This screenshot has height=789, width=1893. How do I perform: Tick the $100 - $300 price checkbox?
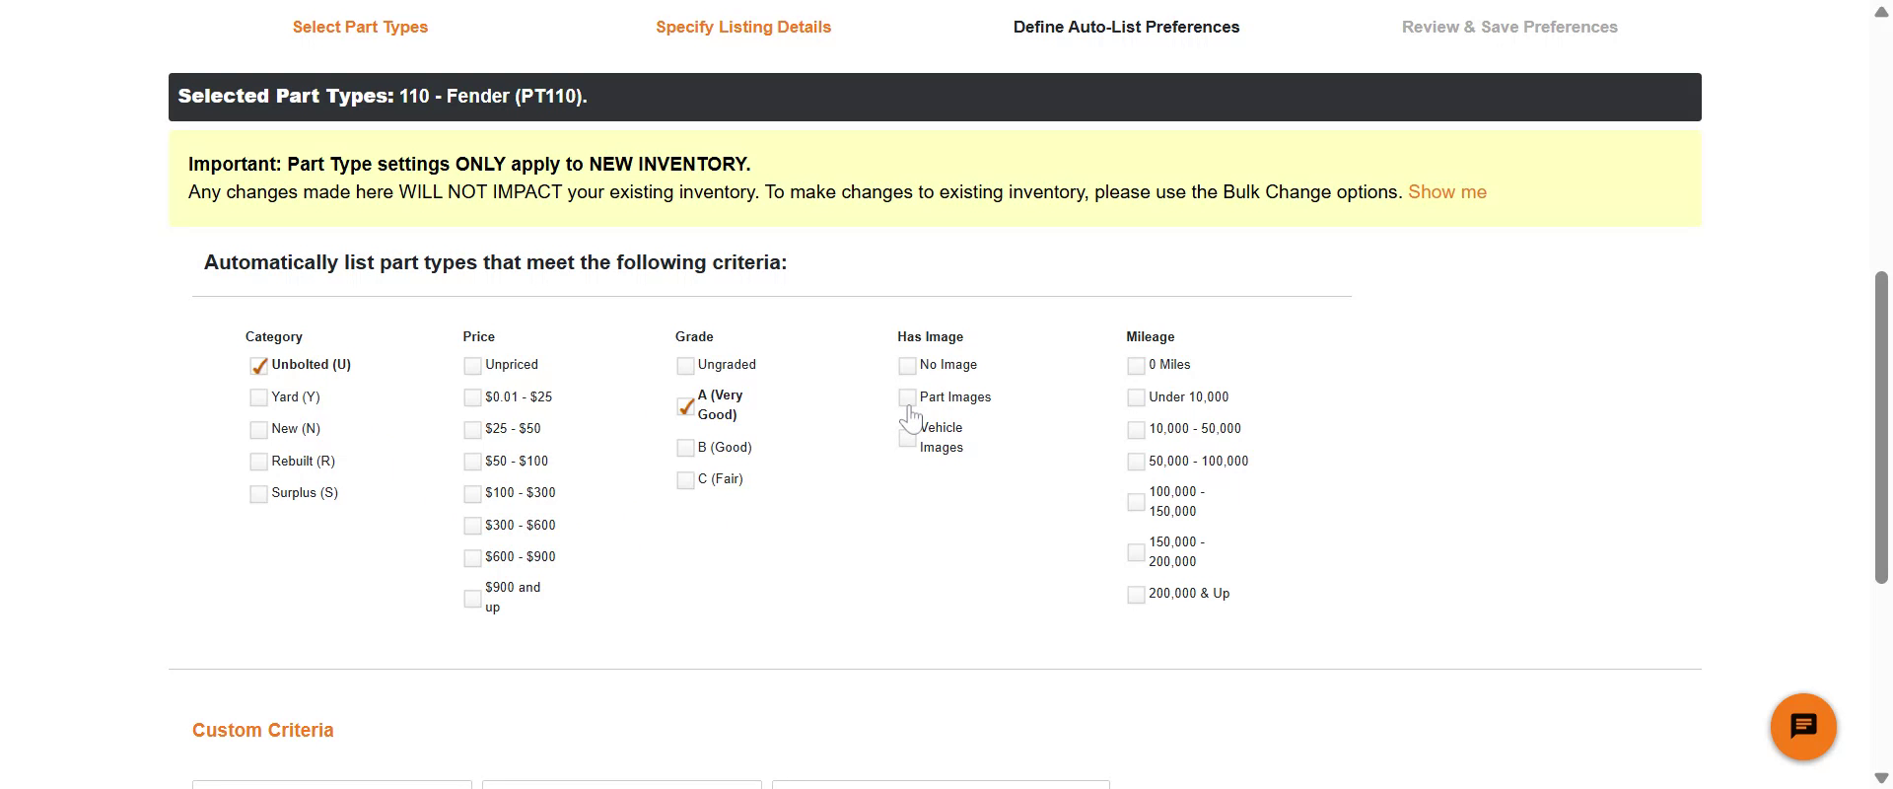click(x=472, y=494)
